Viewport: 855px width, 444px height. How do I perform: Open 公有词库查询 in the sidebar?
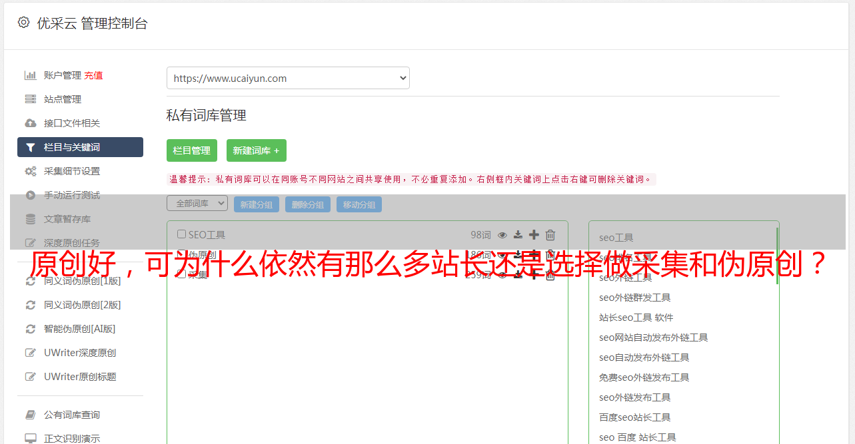point(72,415)
